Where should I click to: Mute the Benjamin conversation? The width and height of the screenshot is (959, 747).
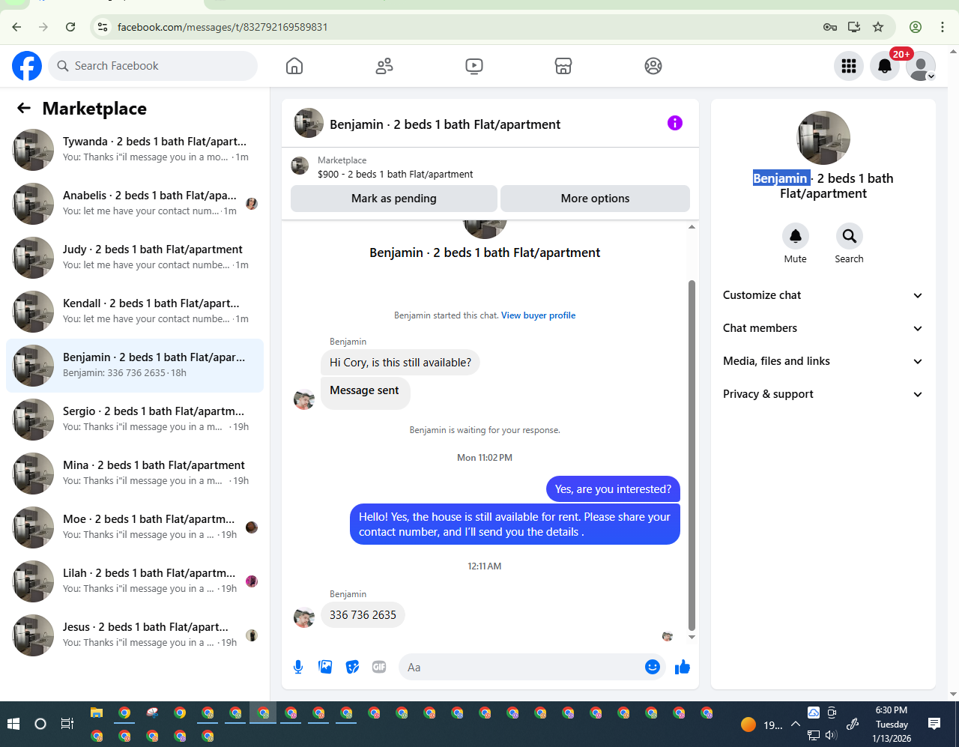796,236
